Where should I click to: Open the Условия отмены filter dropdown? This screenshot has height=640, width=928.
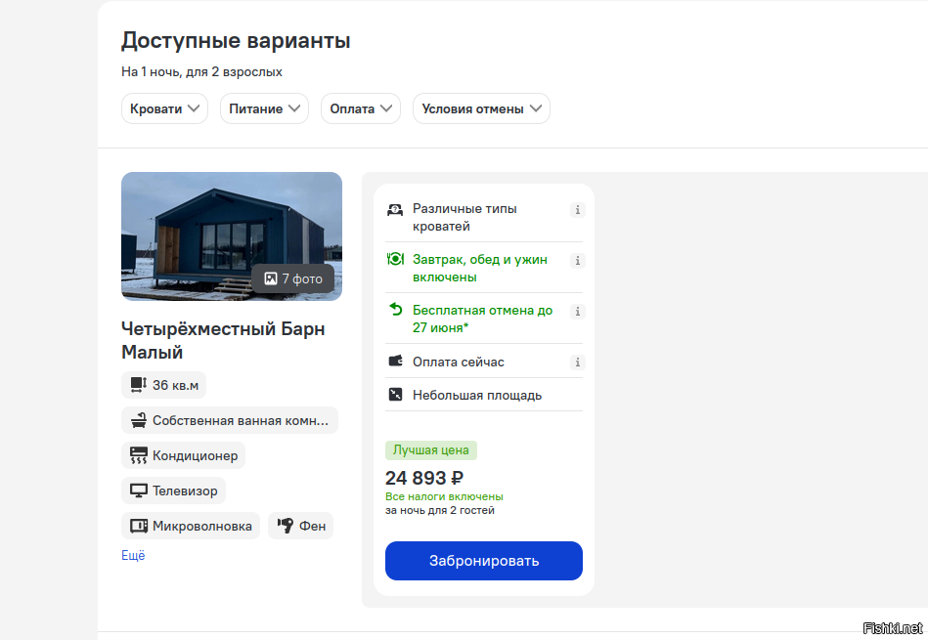click(481, 108)
